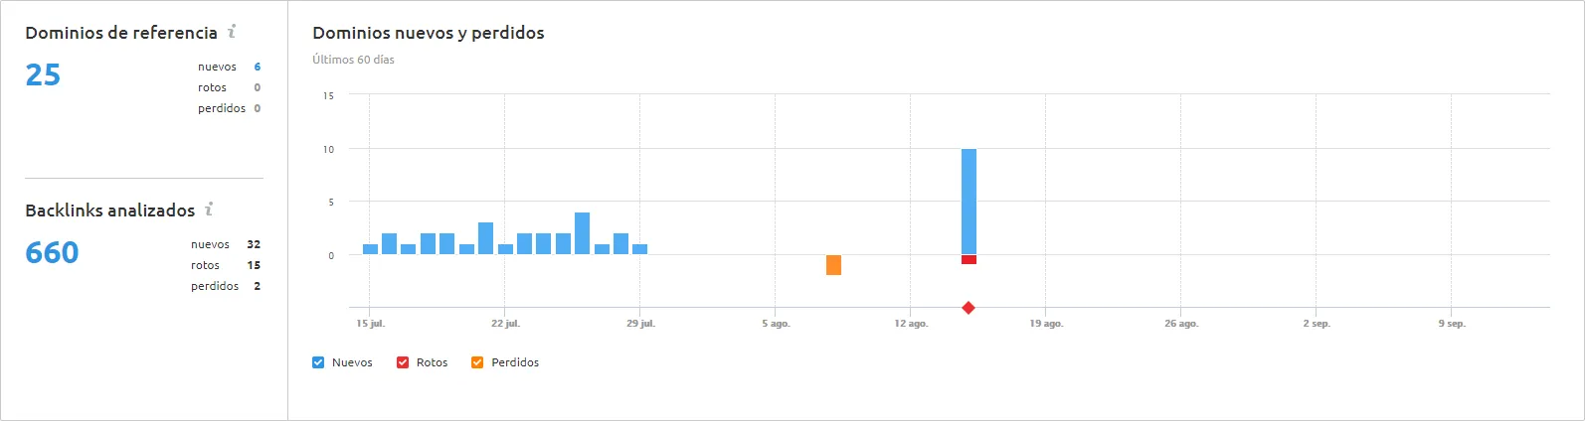1585x422 pixels.
Task: Click the last blue bar at 29 jul.
Action: [639, 249]
